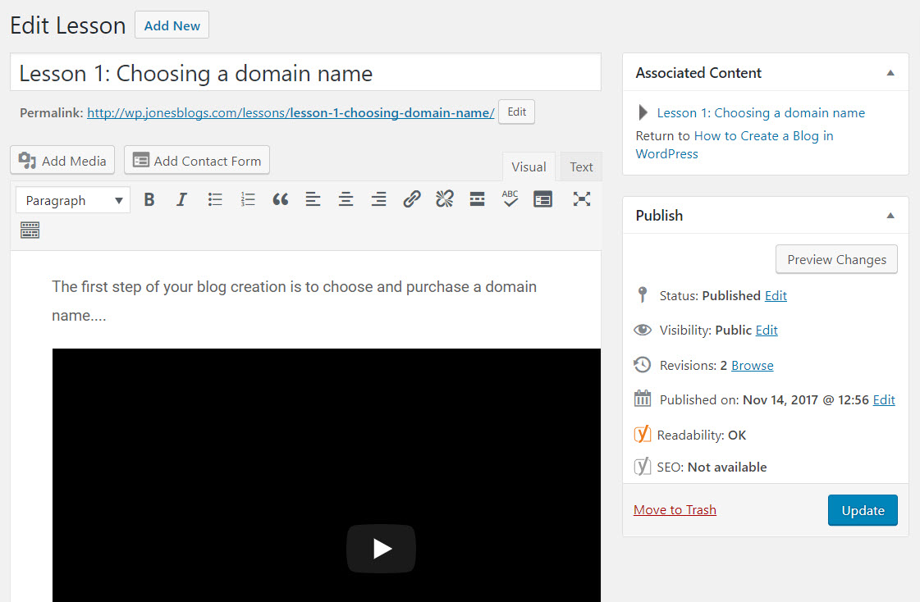Image resolution: width=920 pixels, height=602 pixels.
Task: Play the embedded video
Action: [382, 549]
